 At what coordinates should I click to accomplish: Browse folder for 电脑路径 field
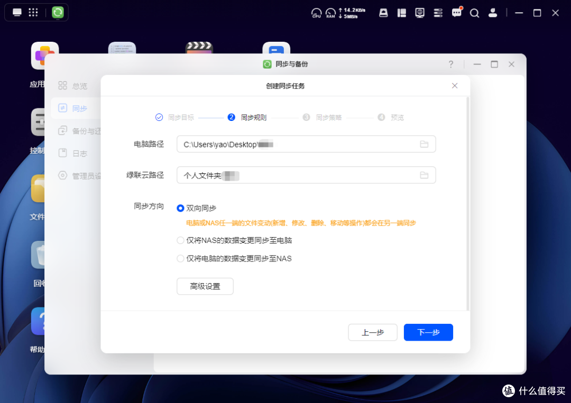[424, 144]
